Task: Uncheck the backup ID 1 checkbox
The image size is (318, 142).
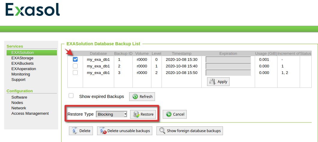Action: 75,59
